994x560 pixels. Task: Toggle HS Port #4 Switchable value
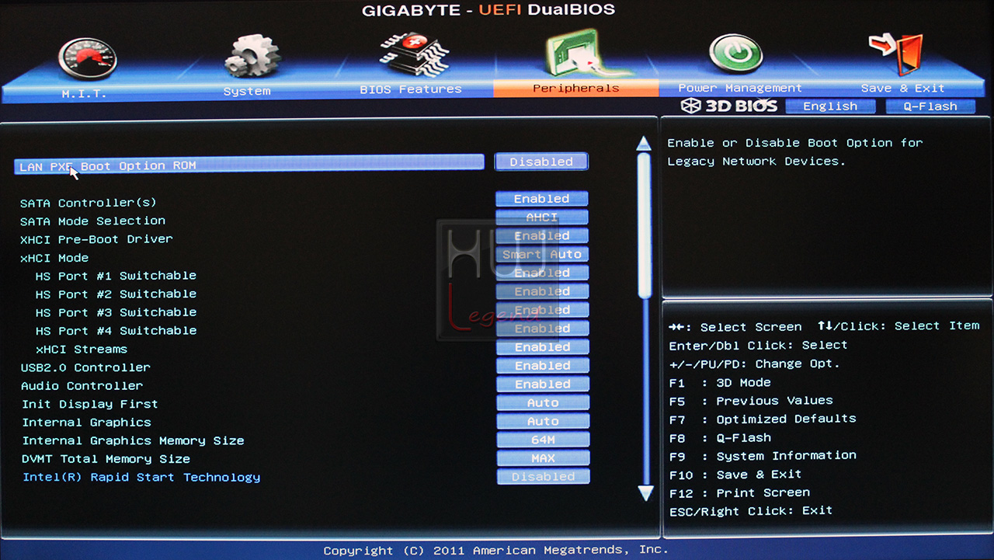pos(542,329)
